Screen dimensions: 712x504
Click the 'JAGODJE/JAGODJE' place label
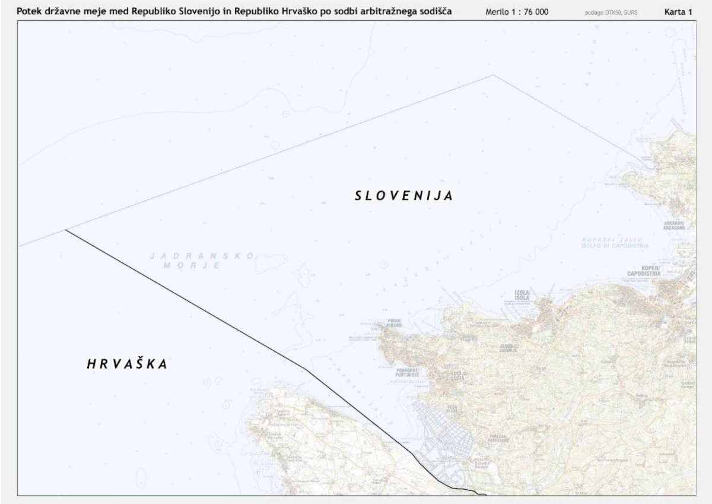[507, 347]
